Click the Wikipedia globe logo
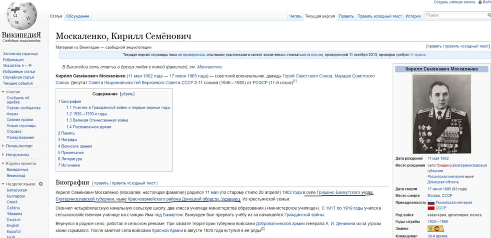Viewport: 491px width, 238px height. [22, 16]
